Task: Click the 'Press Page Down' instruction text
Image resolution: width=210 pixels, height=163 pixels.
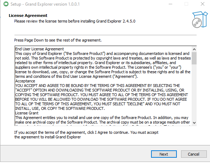Action: (58, 40)
